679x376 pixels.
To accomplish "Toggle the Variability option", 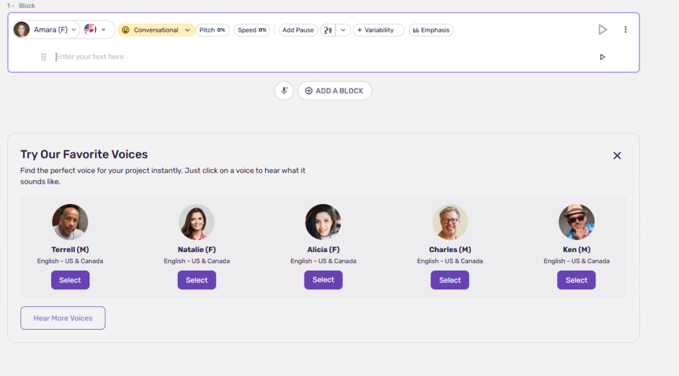I will pyautogui.click(x=378, y=30).
